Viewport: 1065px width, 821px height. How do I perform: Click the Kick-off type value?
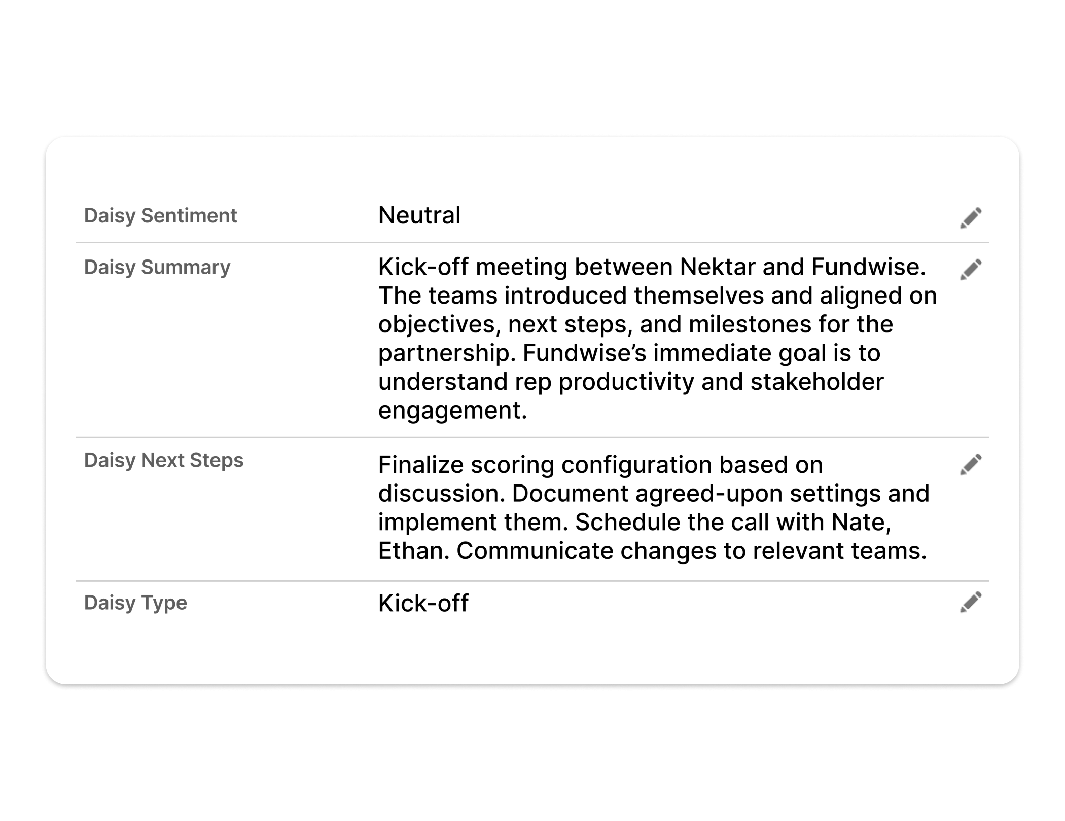(x=423, y=603)
